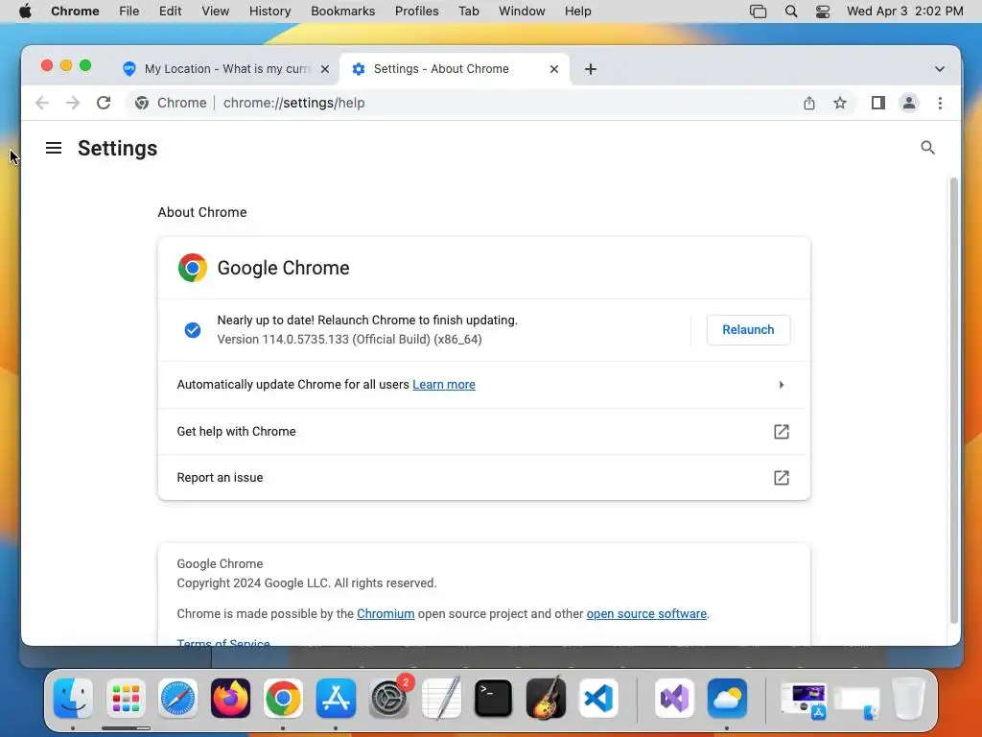This screenshot has height=737, width=982.
Task: Click the Google Chrome logo in About card
Action: point(192,268)
